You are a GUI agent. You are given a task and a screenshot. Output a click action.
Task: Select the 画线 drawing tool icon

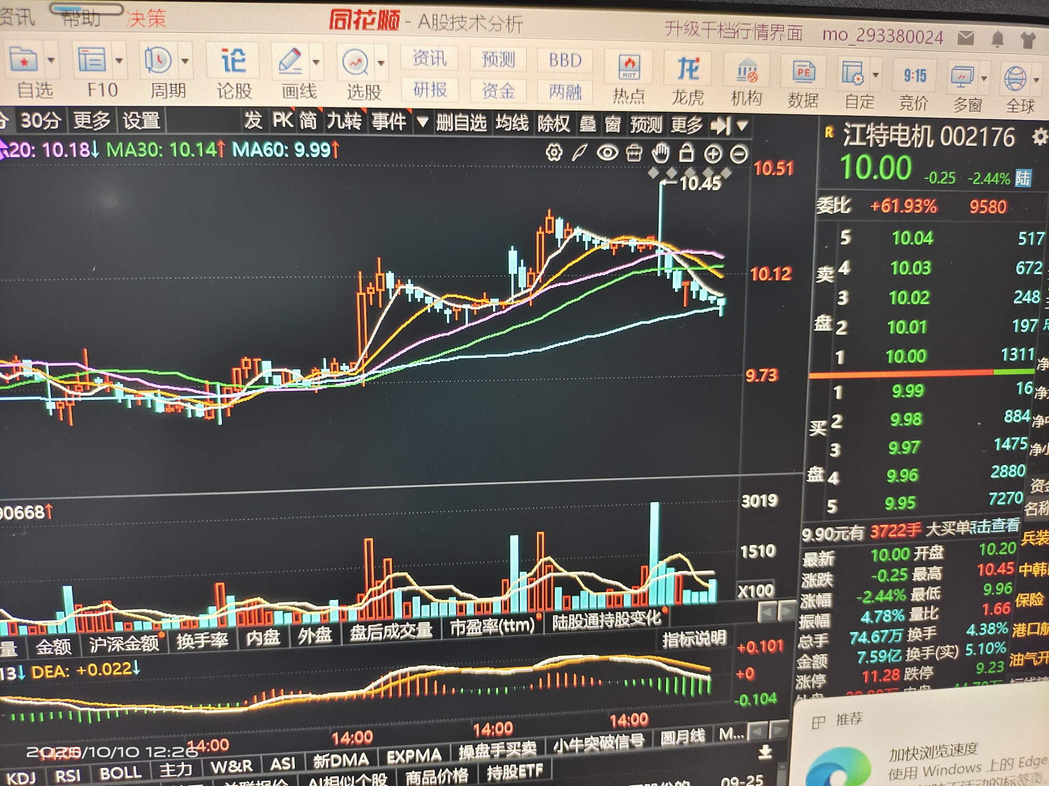pyautogui.click(x=291, y=61)
